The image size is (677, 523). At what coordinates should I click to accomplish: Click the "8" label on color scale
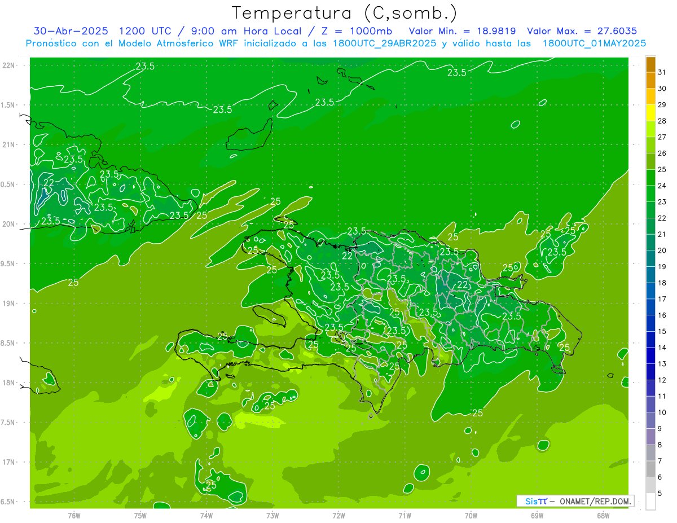click(660, 445)
